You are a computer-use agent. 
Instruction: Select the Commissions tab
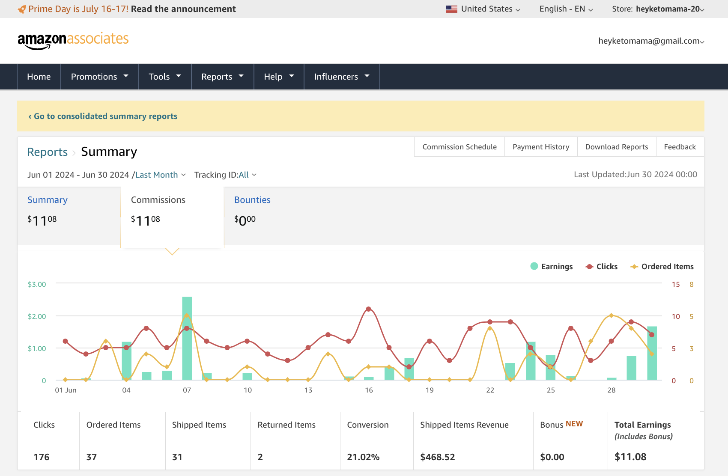tap(172, 217)
